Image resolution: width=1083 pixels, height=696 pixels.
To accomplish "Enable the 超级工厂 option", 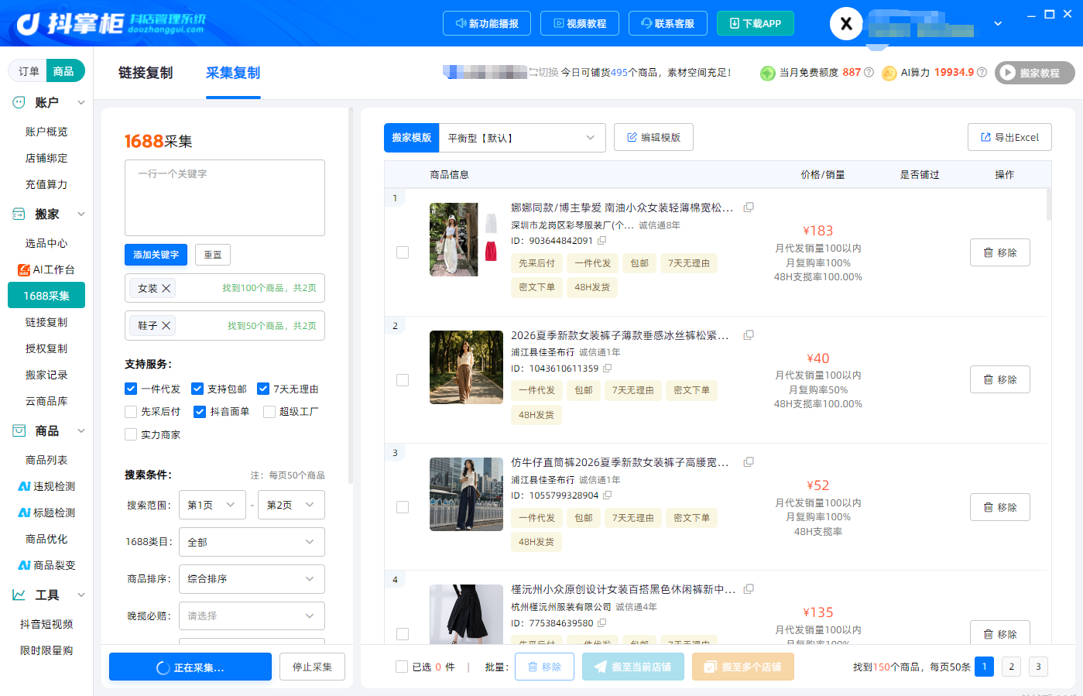I will click(269, 412).
